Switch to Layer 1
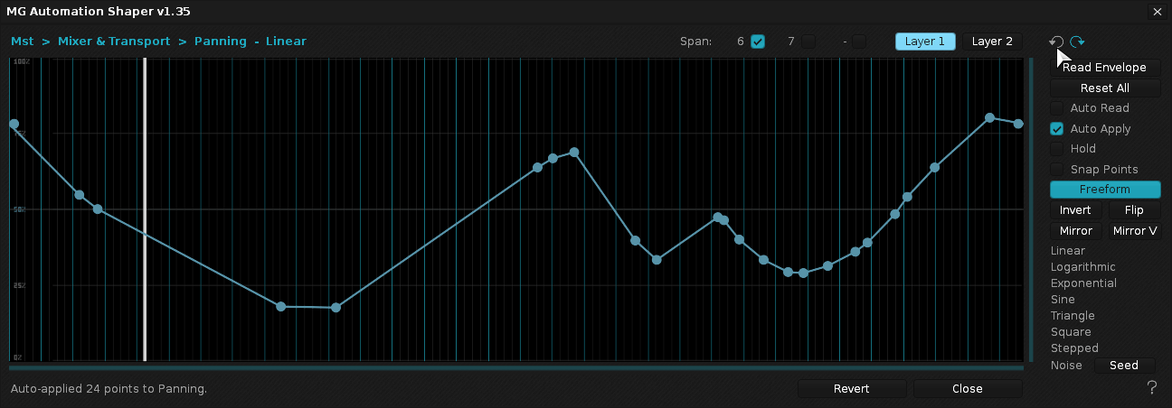The image size is (1172, 408). coord(925,42)
